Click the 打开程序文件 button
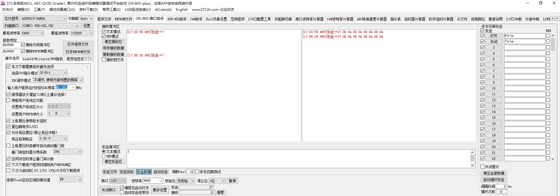 [78, 44]
